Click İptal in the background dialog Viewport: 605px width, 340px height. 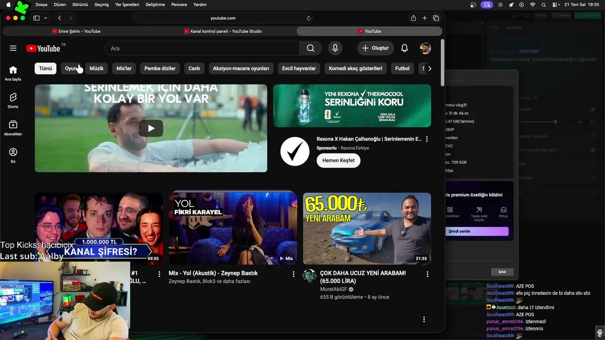pyautogui.click(x=502, y=272)
